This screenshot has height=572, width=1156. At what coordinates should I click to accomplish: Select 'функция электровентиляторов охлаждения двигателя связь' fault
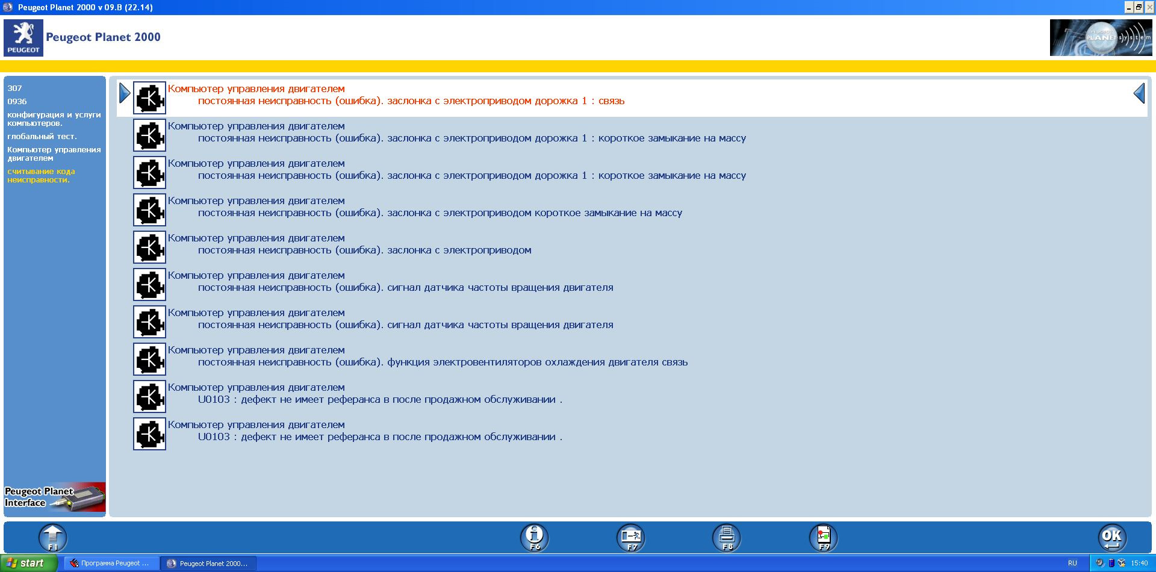443,362
